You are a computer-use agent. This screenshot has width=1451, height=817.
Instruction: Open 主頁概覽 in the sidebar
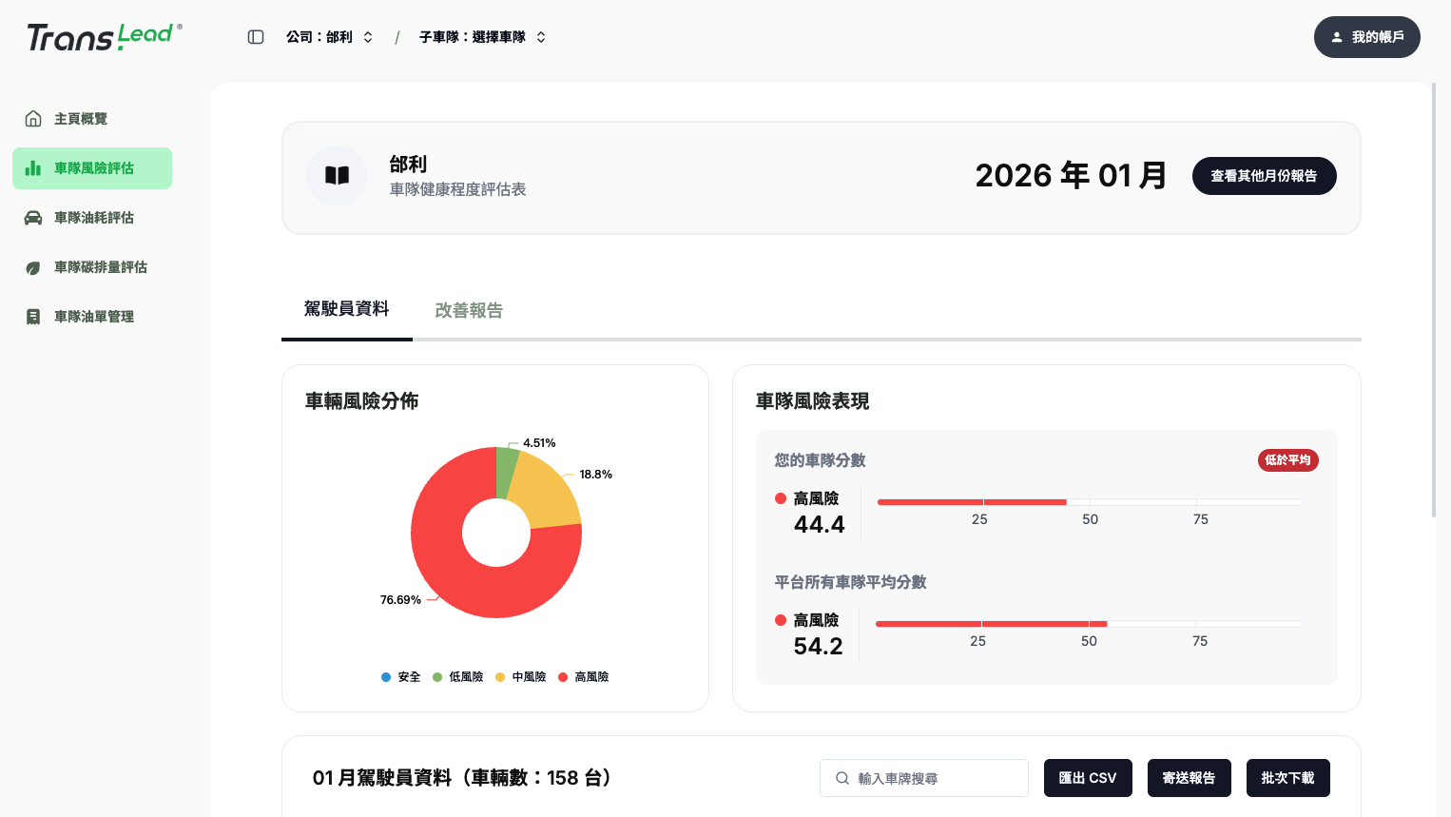pos(92,119)
